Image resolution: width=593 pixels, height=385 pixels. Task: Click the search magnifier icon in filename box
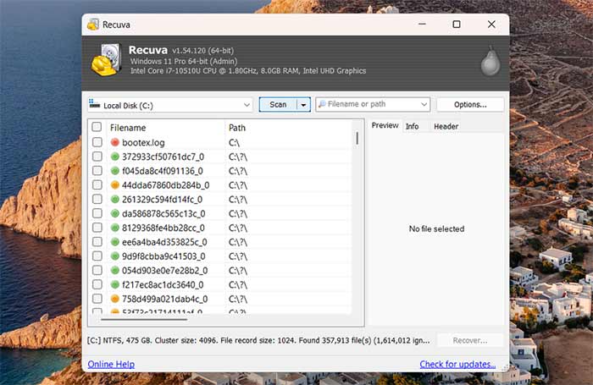pyautogui.click(x=322, y=105)
